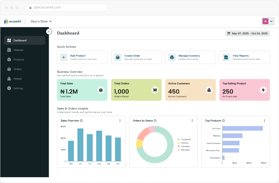The height and width of the screenshot is (183, 279).
Task: Click the Sales Overview info icon
Action: coord(81,121)
